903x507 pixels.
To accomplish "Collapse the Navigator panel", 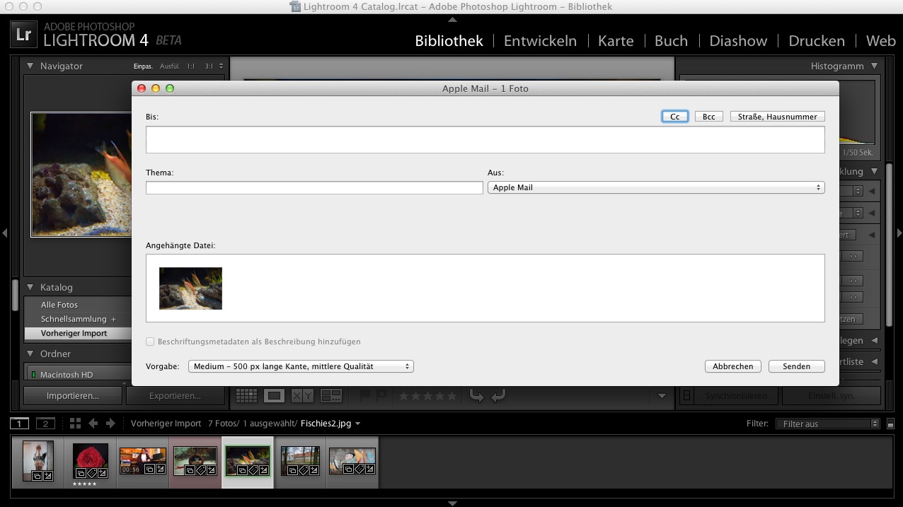I will pyautogui.click(x=30, y=66).
